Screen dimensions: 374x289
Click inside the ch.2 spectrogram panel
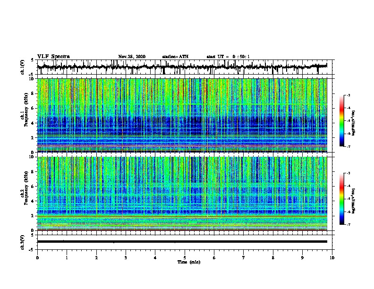pos(182,194)
